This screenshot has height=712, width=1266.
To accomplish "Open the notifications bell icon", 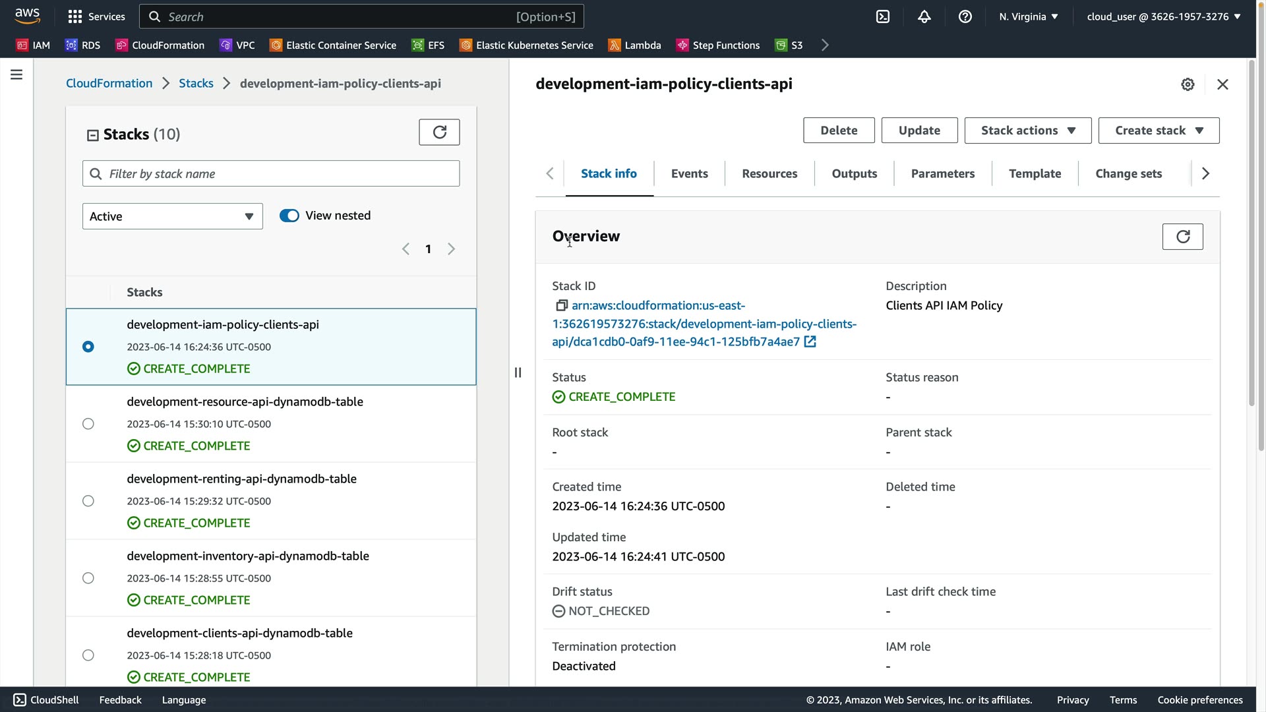I will click(924, 16).
